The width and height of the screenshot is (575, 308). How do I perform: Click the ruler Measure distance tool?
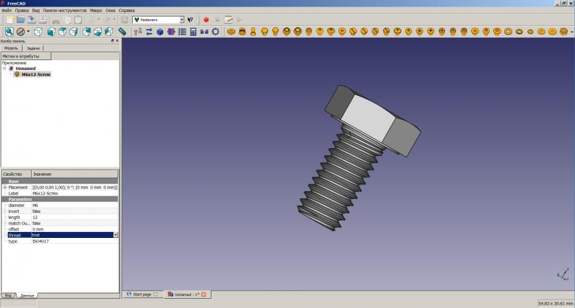coord(123,32)
